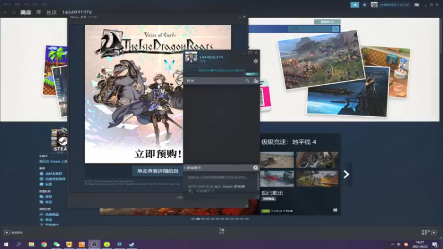
Task: Focus the store search input field
Action: [310, 29]
